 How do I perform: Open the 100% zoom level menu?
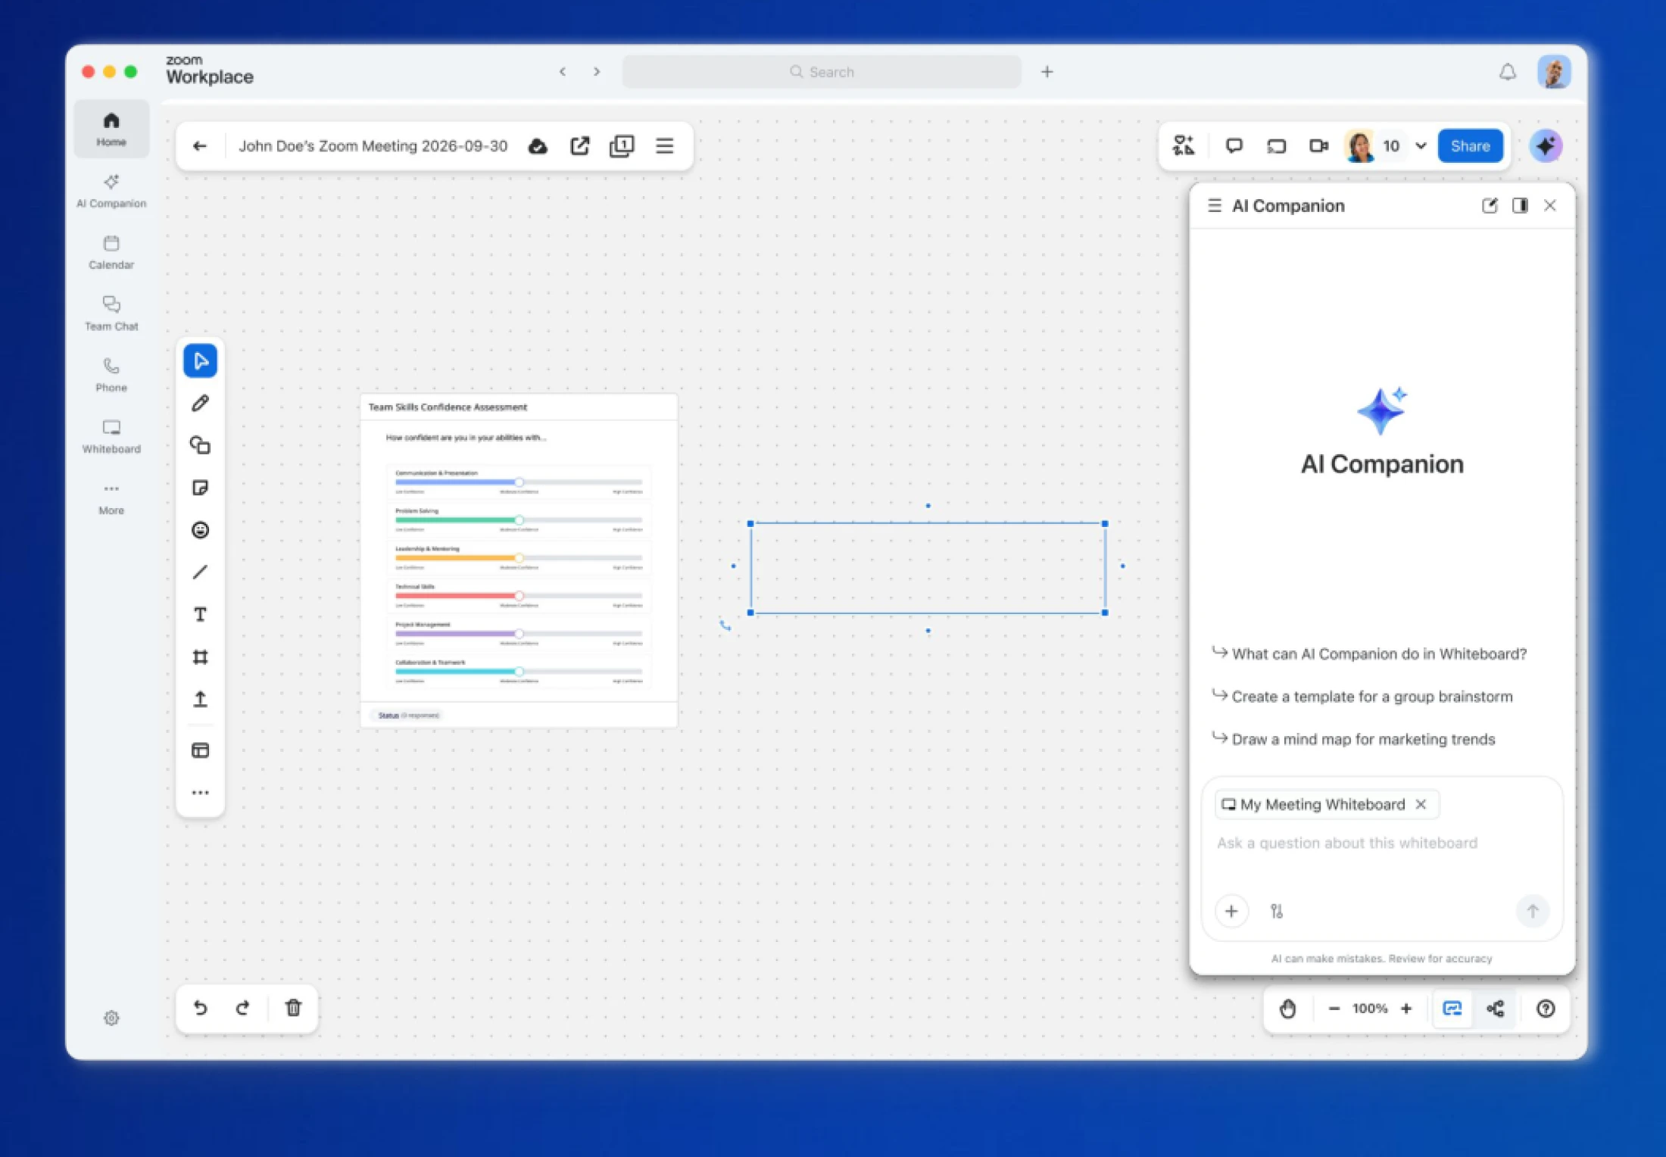pos(1370,1008)
